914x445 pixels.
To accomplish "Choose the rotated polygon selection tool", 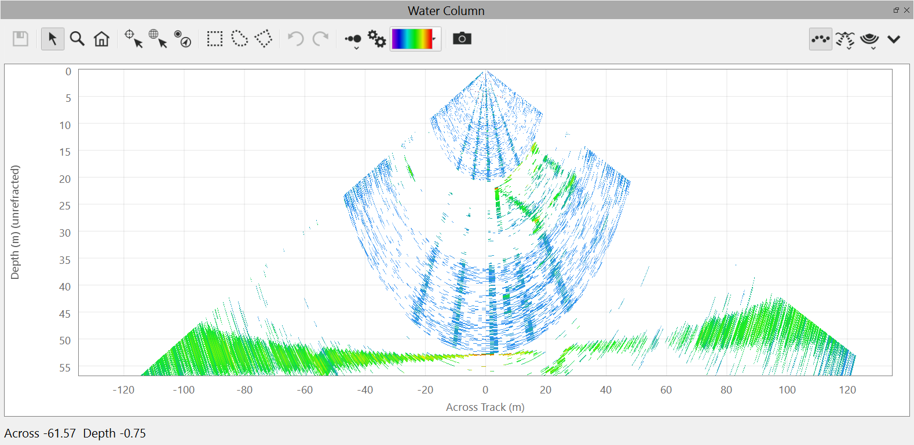I will click(264, 39).
